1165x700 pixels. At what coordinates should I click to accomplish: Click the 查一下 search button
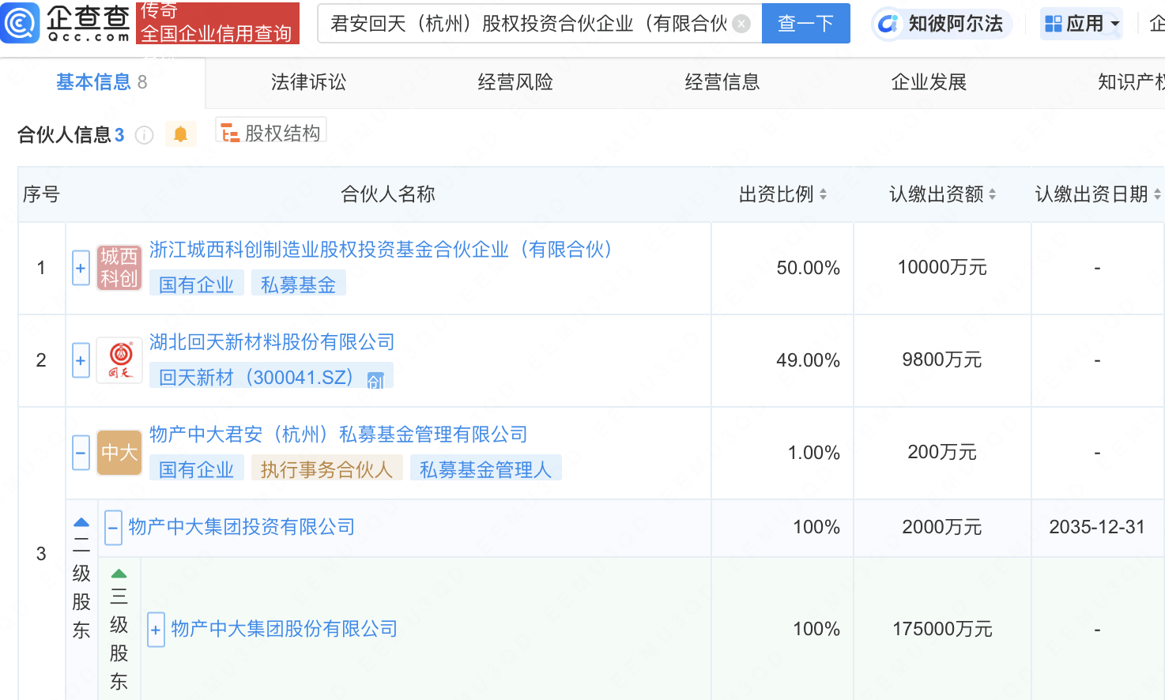tap(805, 24)
